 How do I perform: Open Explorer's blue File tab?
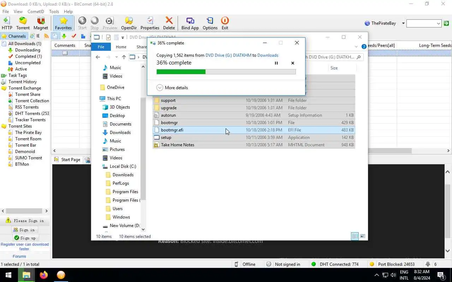tap(101, 47)
